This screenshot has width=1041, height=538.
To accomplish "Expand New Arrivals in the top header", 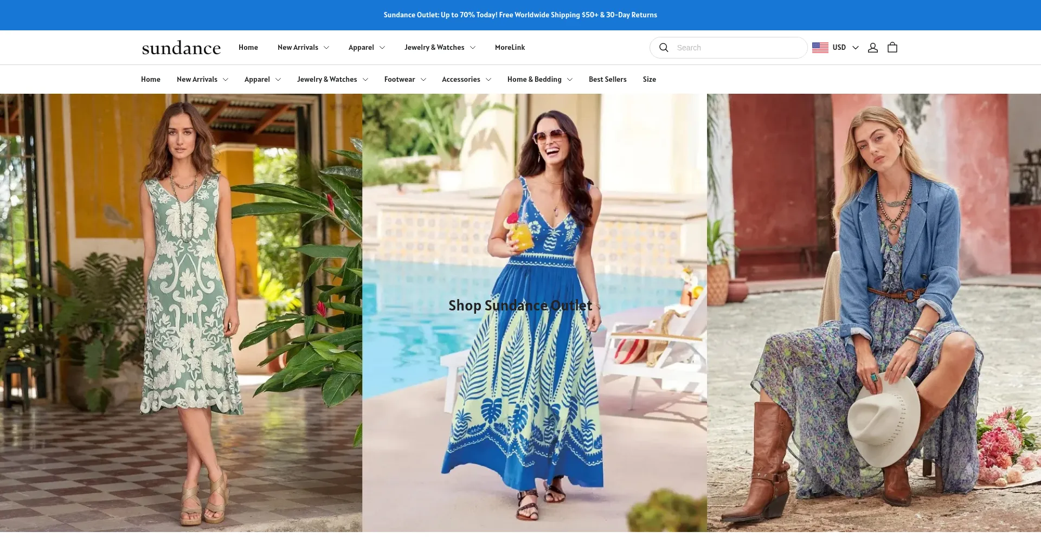I will click(303, 48).
